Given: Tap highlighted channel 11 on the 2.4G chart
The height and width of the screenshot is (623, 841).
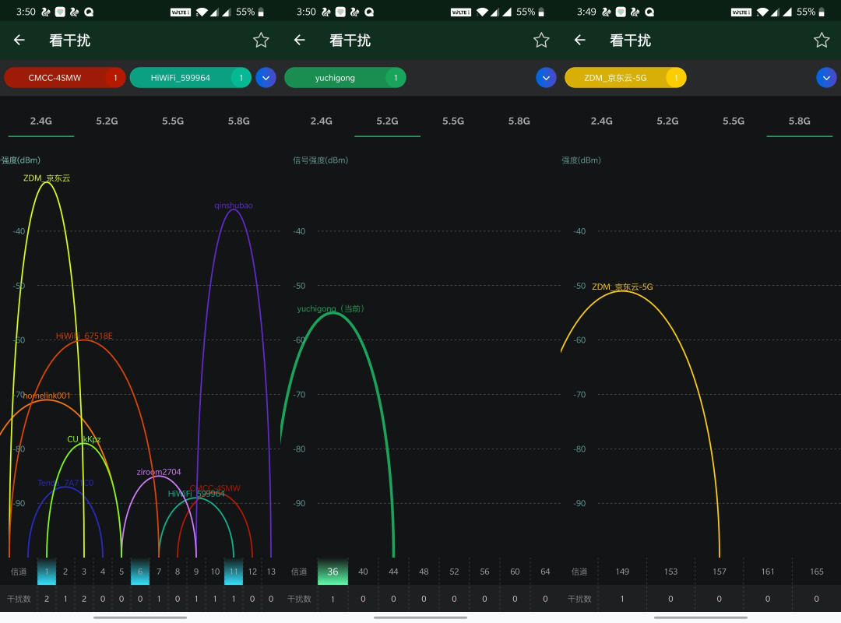Looking at the screenshot, I should [234, 572].
